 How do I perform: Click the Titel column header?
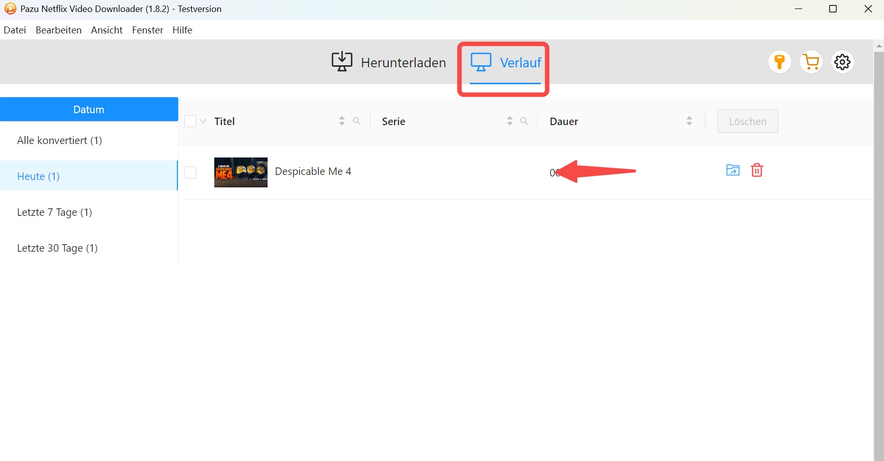[224, 121]
